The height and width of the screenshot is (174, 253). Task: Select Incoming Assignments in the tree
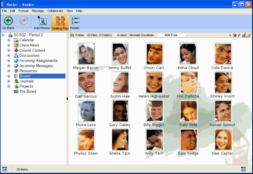tap(38, 61)
